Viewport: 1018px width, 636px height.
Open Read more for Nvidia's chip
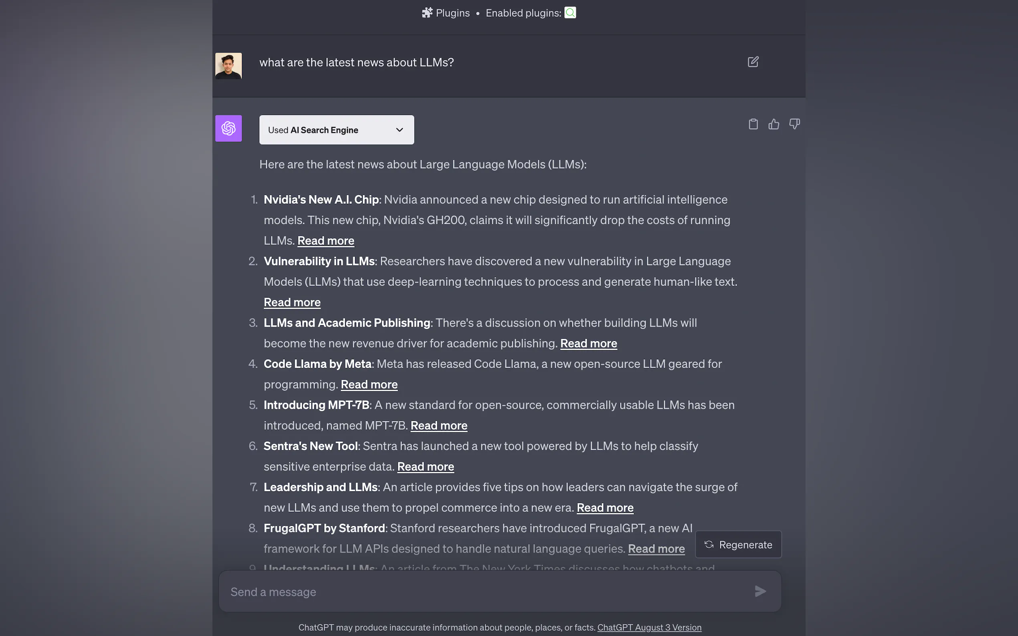326,241
